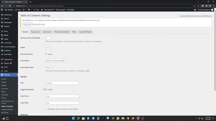Open Category Exclude settings submenu

coord(7,110)
